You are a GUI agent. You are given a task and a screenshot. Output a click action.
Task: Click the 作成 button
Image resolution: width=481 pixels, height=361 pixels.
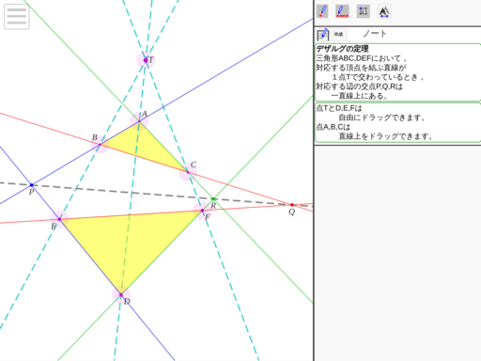pyautogui.click(x=338, y=34)
